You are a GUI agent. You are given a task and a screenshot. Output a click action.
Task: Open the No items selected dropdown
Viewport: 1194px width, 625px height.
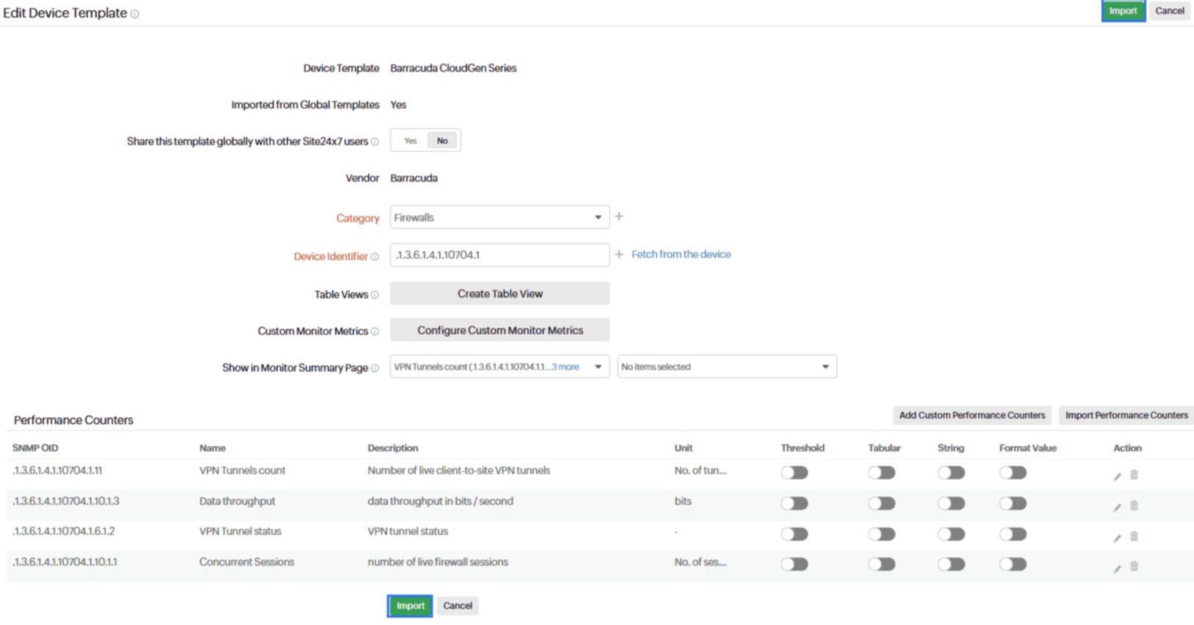pyautogui.click(x=726, y=367)
